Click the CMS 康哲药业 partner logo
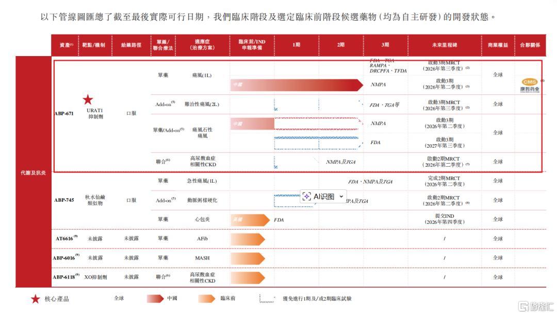The height and width of the screenshot is (315, 557). coord(530,85)
